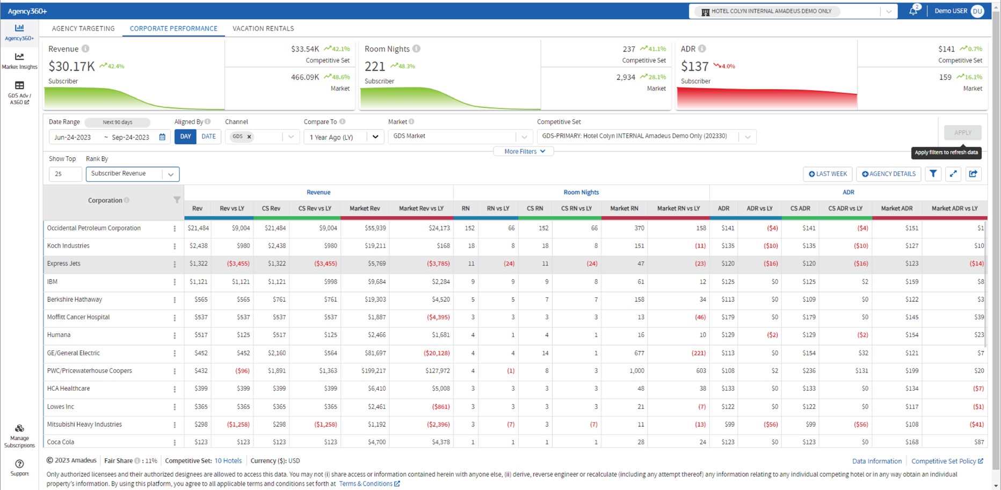Open Competitive Set Policy link
Screen dimensions: 1001x490
[x=947, y=461]
